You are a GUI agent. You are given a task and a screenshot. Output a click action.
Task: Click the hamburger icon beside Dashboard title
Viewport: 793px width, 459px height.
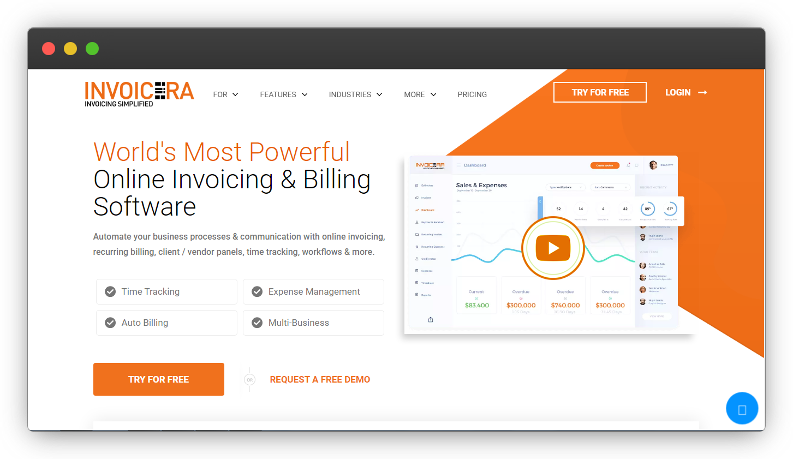[459, 165]
